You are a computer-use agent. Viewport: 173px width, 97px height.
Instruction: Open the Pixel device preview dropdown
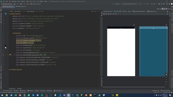coord(125,11)
